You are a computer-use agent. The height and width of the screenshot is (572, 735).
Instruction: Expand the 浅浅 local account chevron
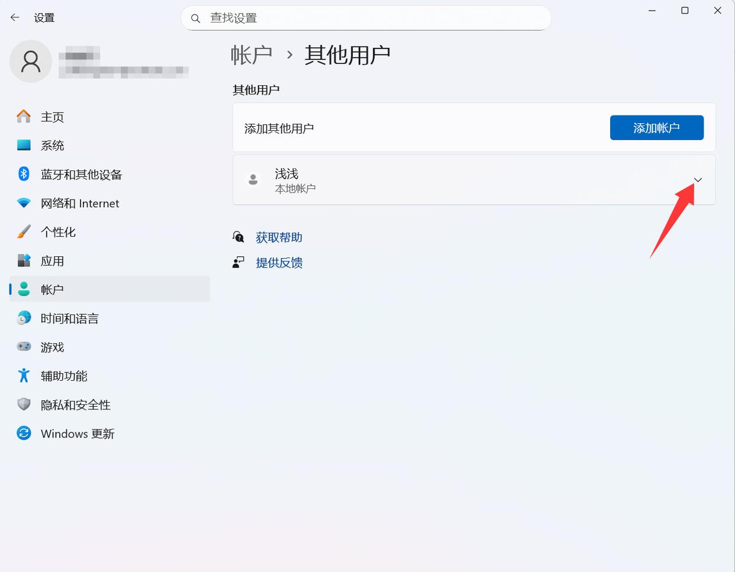[x=698, y=180]
